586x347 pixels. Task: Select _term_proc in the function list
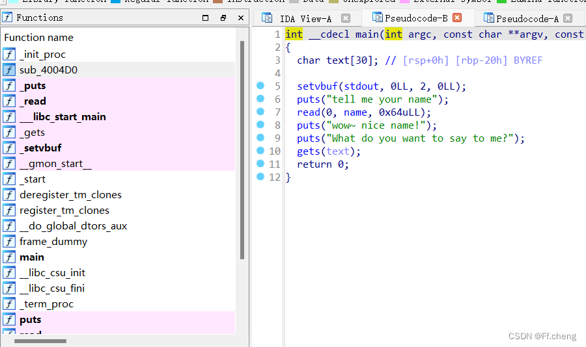(x=47, y=304)
